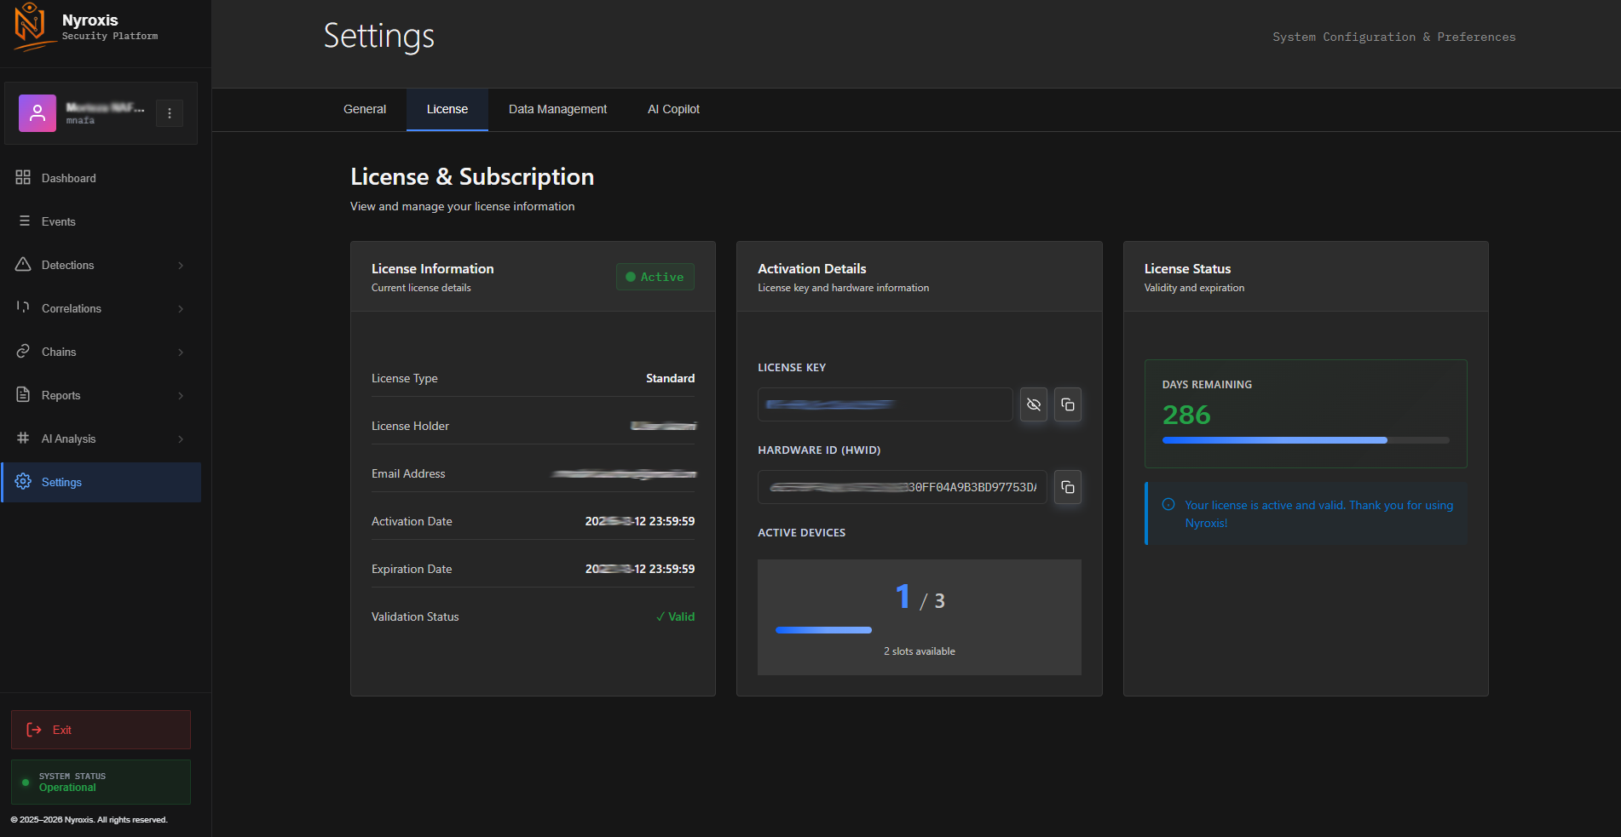This screenshot has width=1621, height=837.
Task: Click the Expiration Date value
Action: [x=640, y=569]
